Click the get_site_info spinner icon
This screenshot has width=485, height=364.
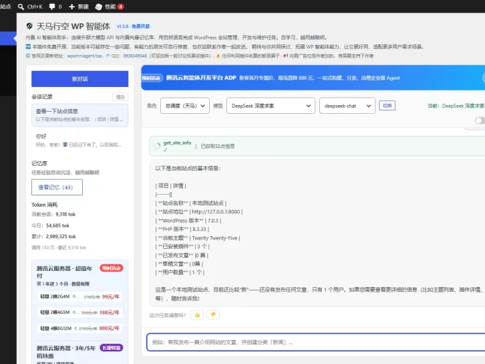(157, 146)
